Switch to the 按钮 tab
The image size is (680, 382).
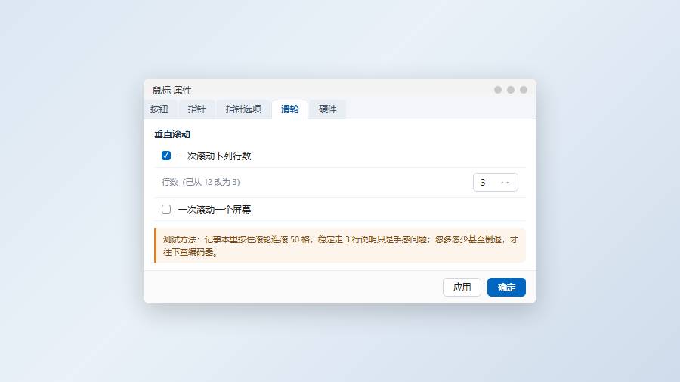click(159, 109)
